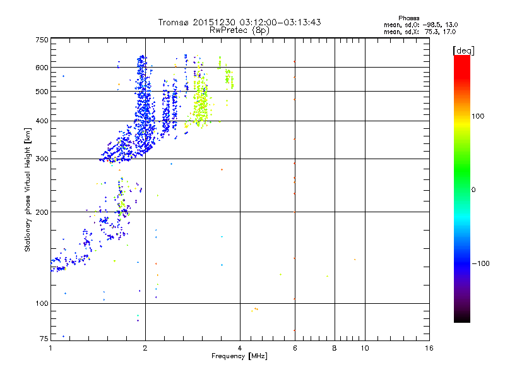Click the y-axis tick label "75"

coord(44,339)
